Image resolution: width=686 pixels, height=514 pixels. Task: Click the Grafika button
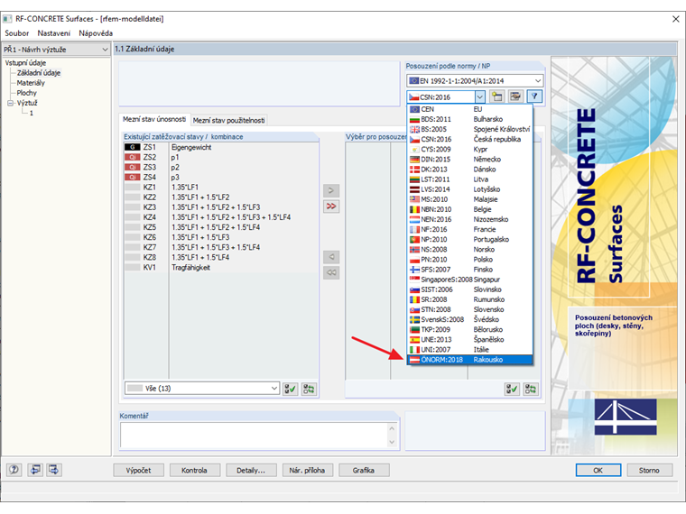[x=364, y=471]
